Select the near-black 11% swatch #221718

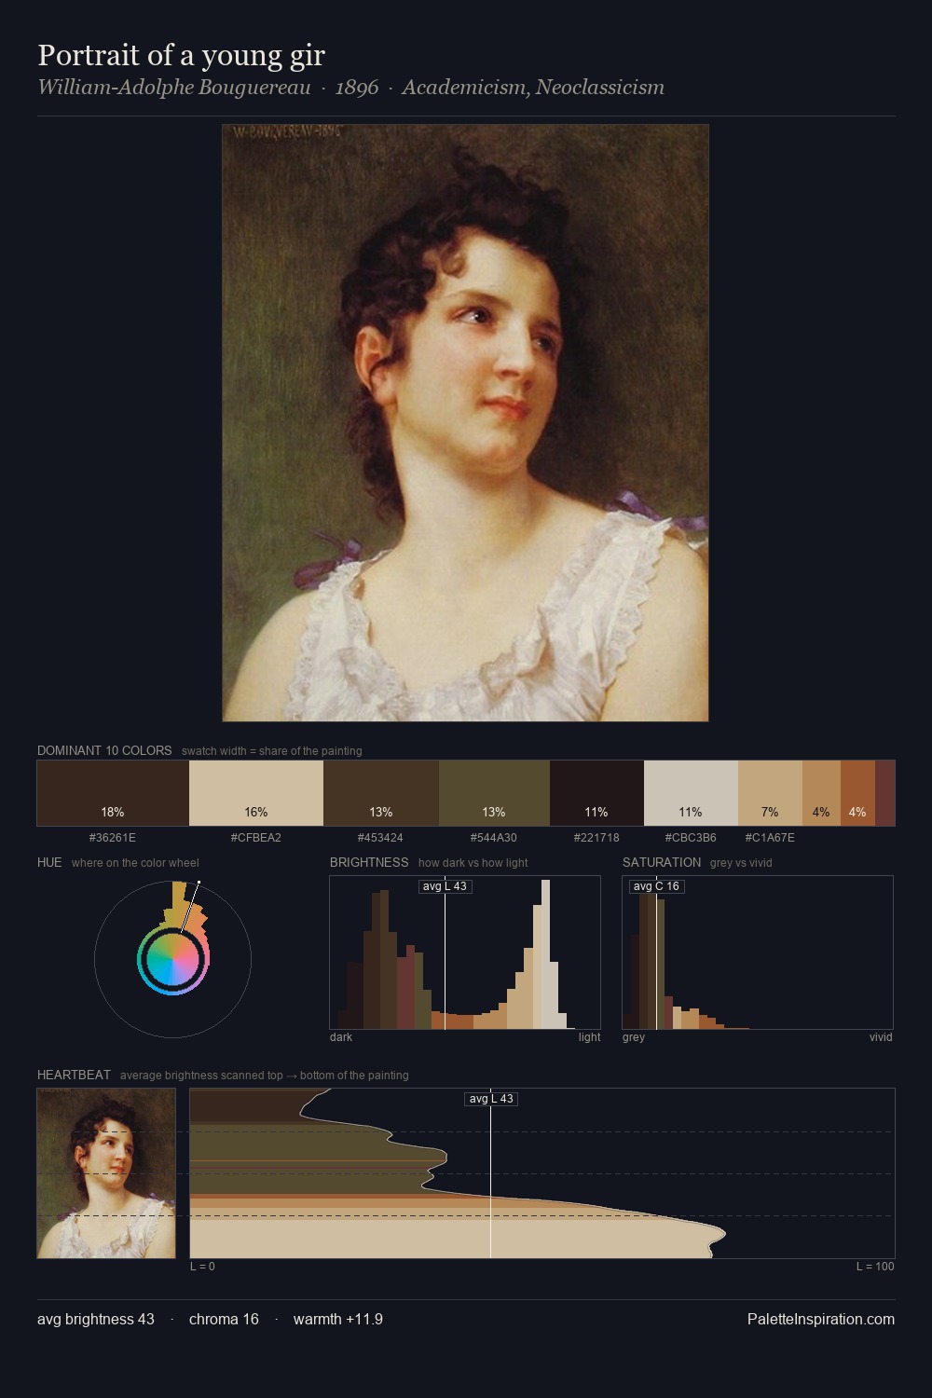point(596,793)
